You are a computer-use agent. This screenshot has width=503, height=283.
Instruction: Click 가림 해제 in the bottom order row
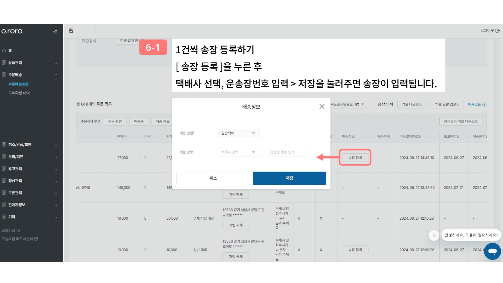click(x=236, y=257)
